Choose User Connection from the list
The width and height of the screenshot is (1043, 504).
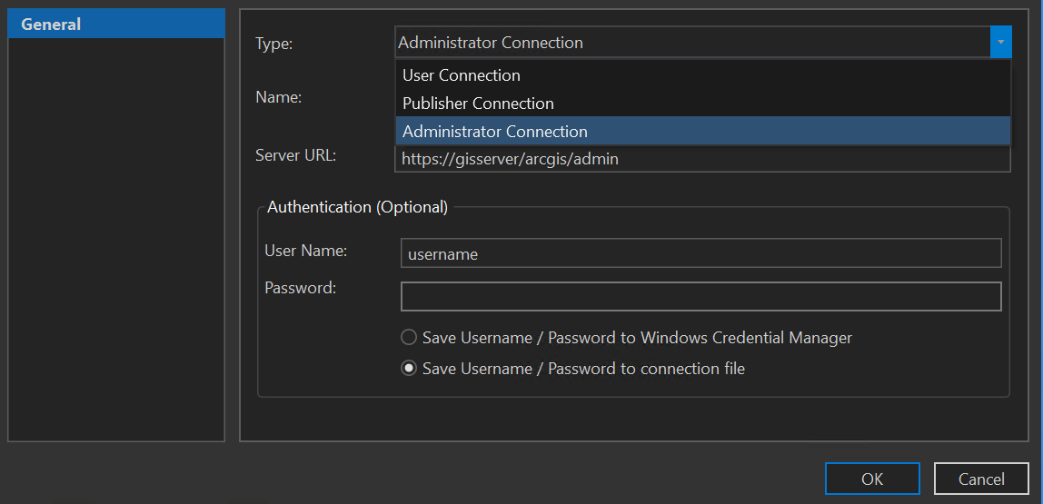462,75
